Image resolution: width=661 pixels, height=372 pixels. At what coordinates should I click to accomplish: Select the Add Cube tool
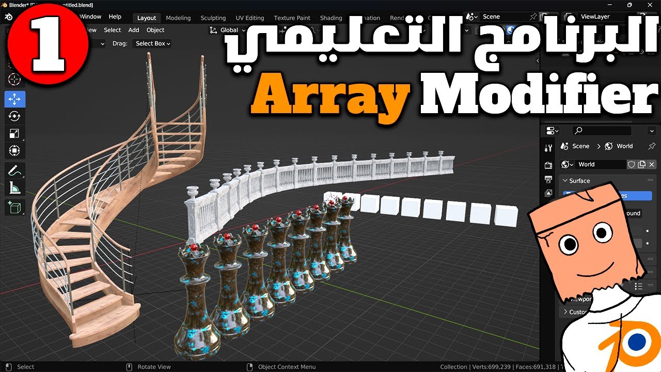point(14,208)
